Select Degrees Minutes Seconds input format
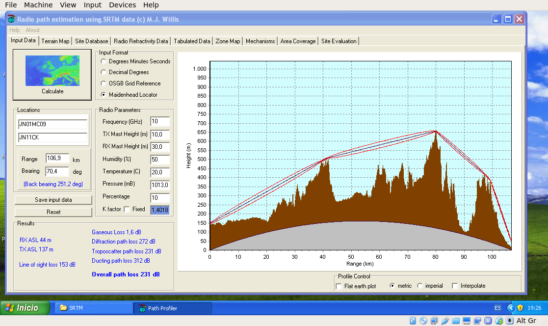The width and height of the screenshot is (548, 326). (x=103, y=61)
